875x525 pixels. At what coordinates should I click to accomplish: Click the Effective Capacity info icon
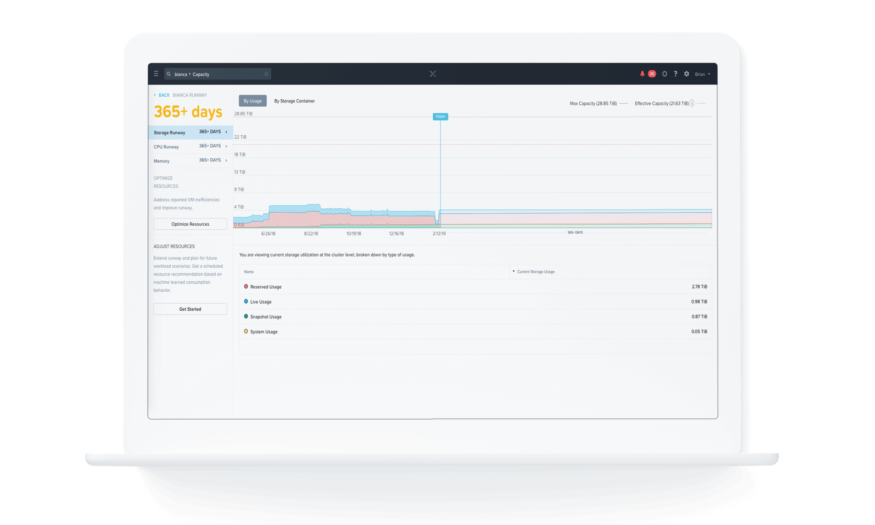pos(692,104)
